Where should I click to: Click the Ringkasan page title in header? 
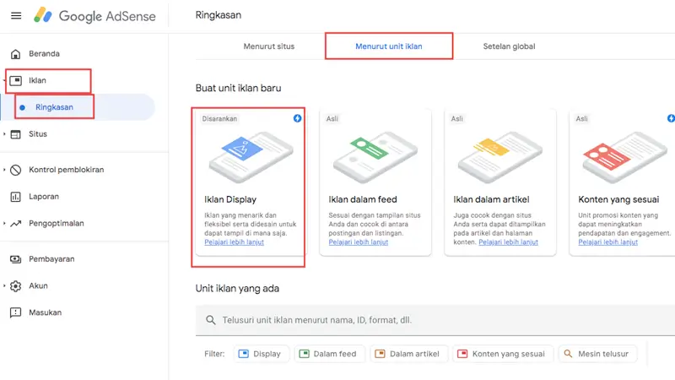pyautogui.click(x=219, y=15)
